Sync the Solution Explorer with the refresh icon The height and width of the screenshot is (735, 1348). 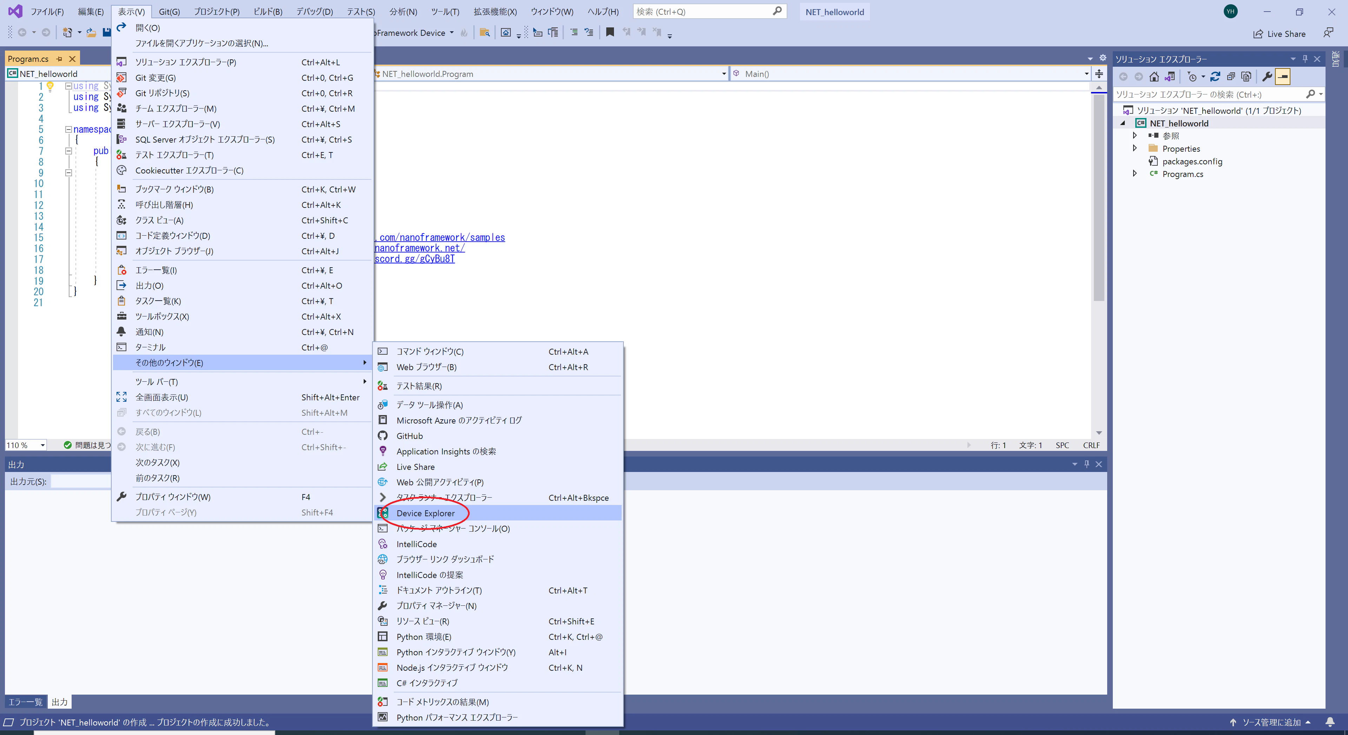pos(1215,77)
